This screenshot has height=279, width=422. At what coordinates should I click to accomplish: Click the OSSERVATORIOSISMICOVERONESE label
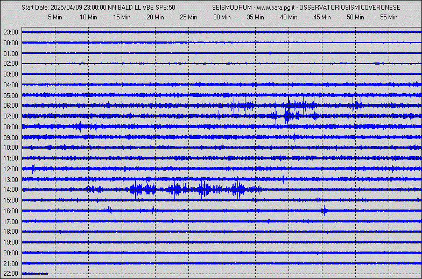[x=350, y=8]
